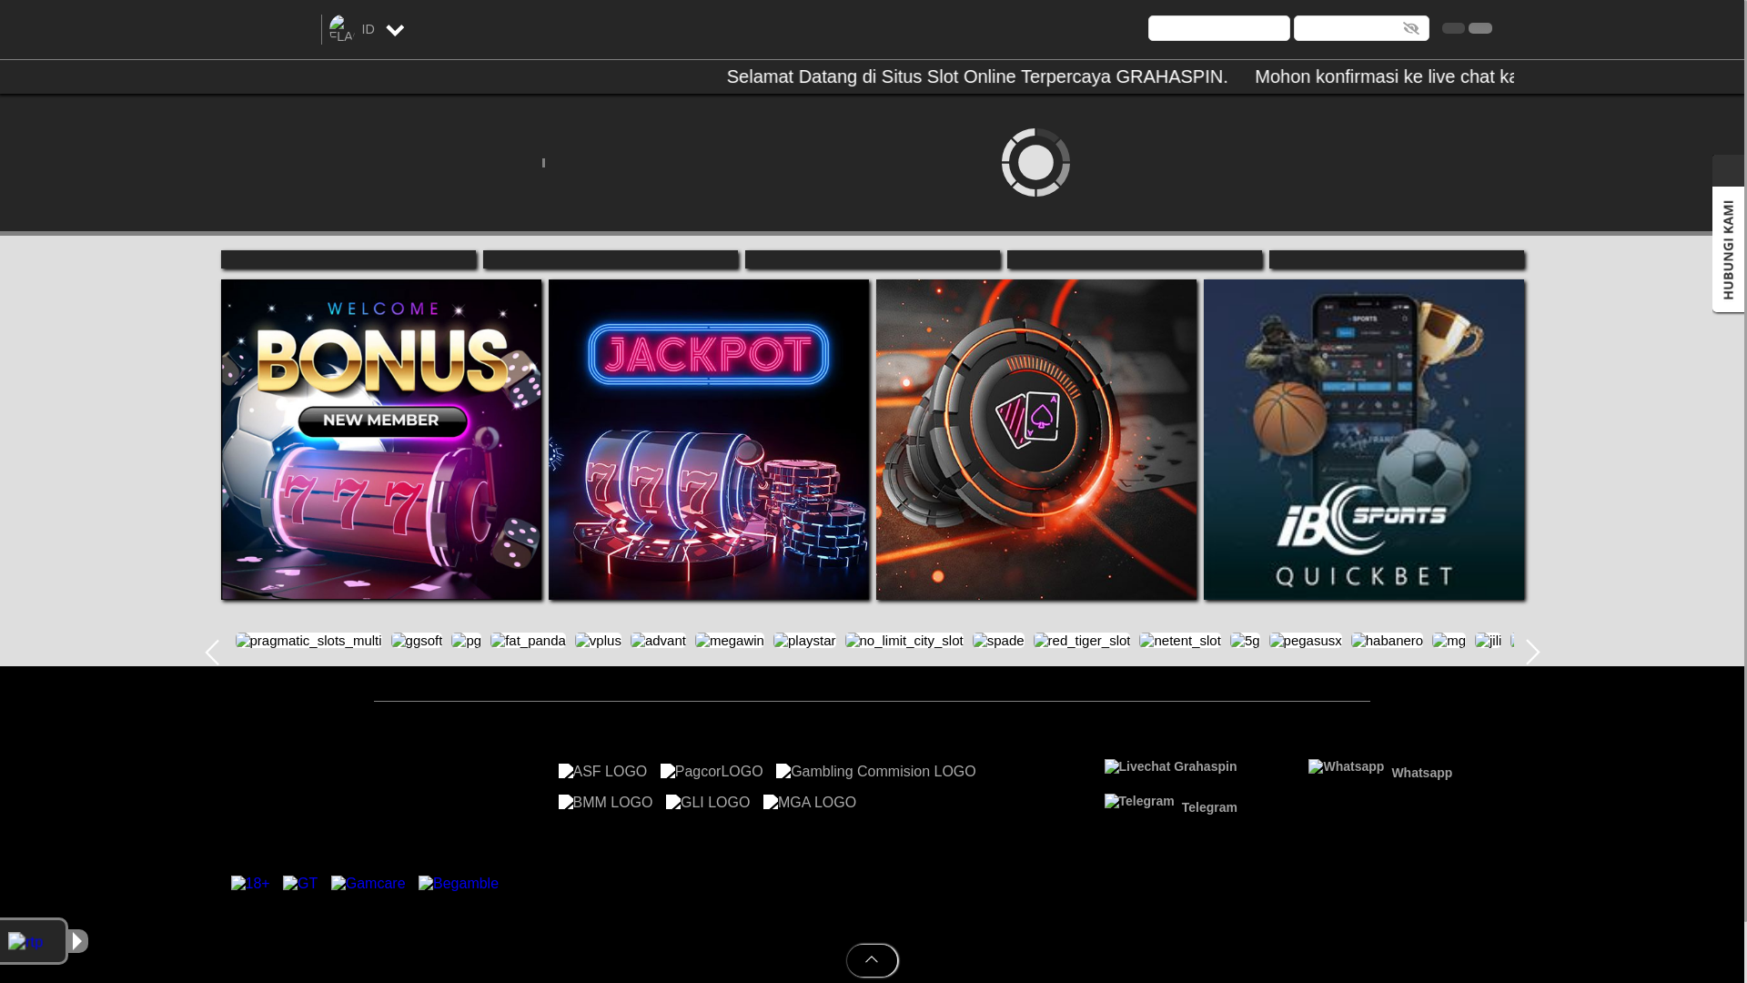
Task: Select fat_panda provider logo
Action: point(528,641)
